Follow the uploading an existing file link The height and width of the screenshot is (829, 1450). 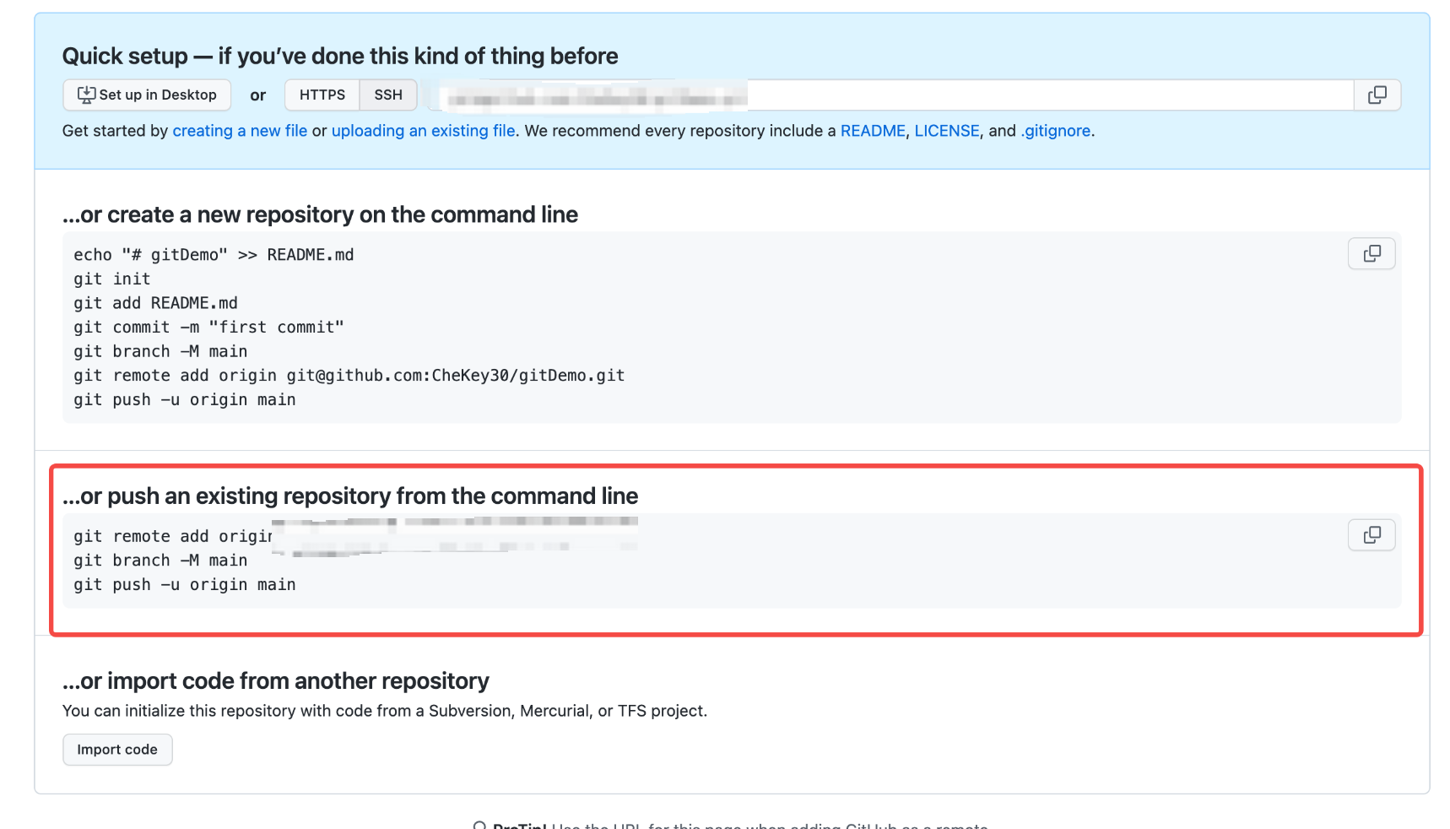[423, 131]
